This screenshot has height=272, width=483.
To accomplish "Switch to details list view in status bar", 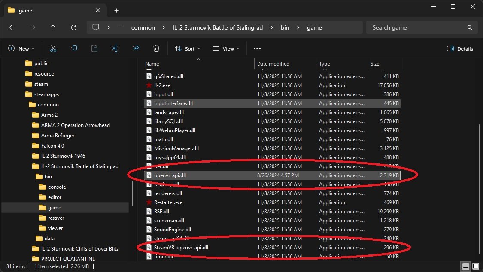I will 466,266.
